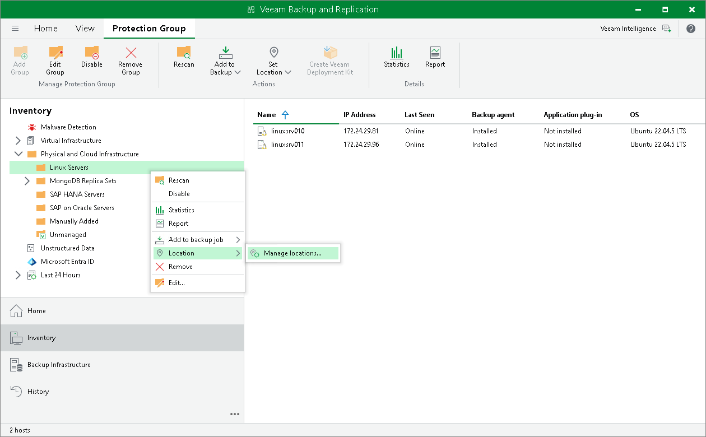Choose Statistics in context menu
The image size is (706, 437).
pyautogui.click(x=198, y=210)
